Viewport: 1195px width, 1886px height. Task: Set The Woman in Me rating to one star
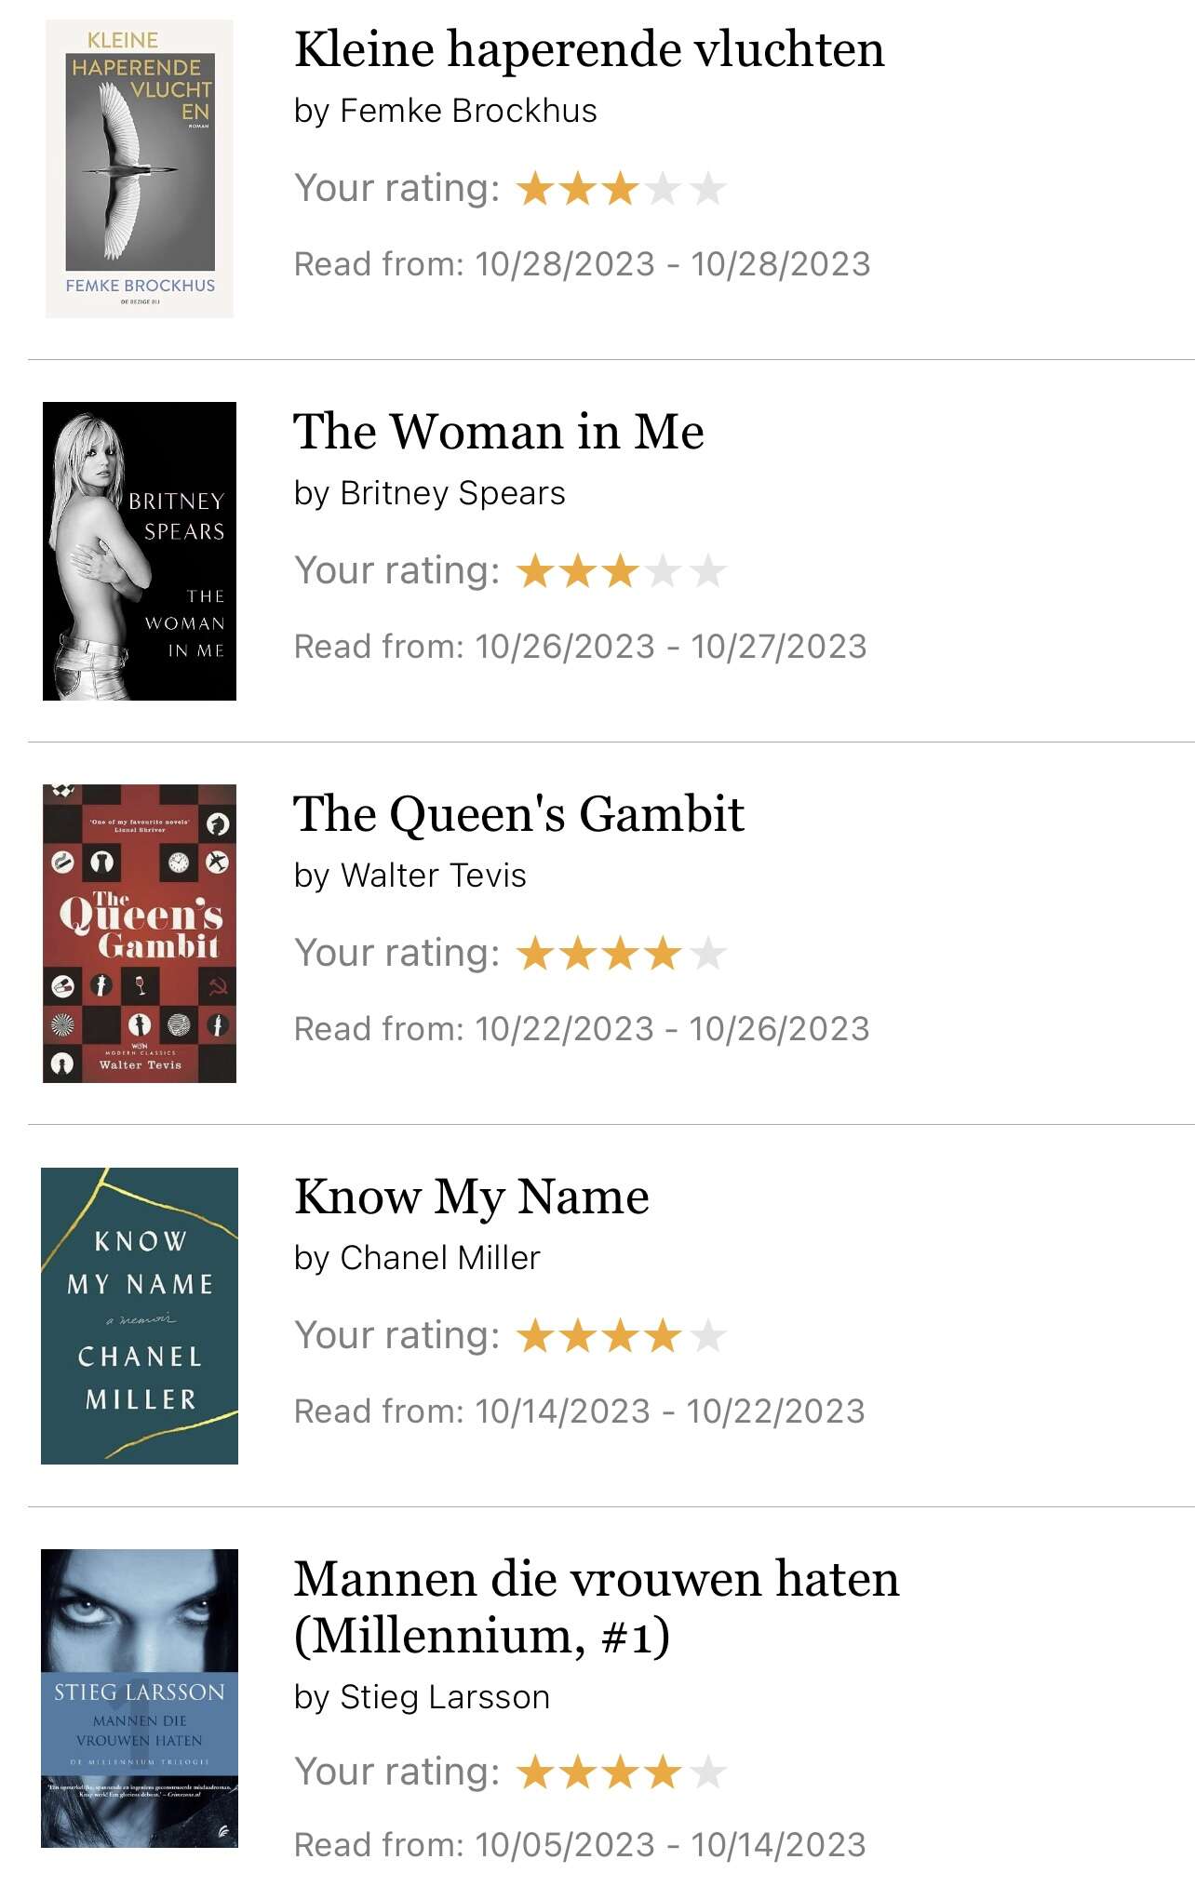point(535,571)
